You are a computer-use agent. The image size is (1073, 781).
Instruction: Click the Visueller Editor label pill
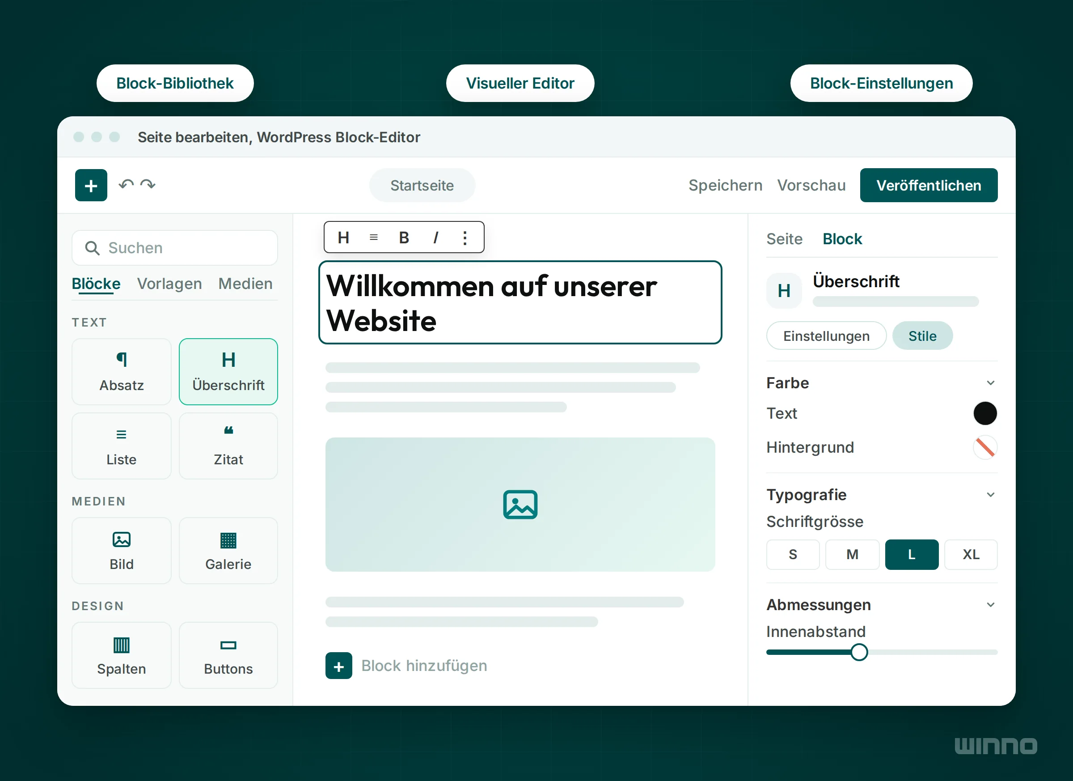point(520,83)
